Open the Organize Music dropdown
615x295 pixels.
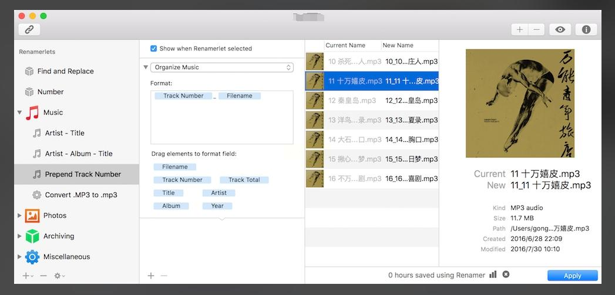[221, 67]
